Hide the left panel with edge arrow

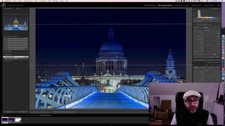(1, 61)
